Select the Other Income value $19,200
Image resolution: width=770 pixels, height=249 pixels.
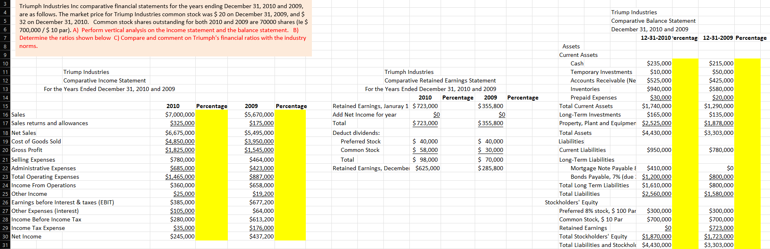[x=263, y=194]
